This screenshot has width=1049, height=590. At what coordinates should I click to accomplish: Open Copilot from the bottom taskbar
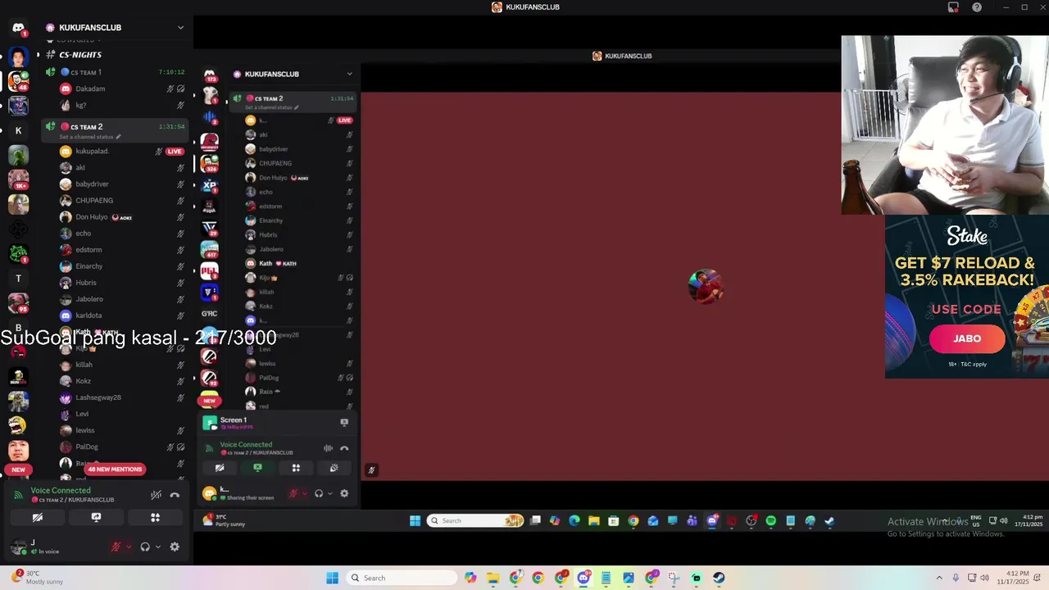[x=470, y=578]
